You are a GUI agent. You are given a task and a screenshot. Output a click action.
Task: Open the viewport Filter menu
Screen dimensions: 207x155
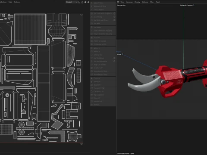coord(152,2)
